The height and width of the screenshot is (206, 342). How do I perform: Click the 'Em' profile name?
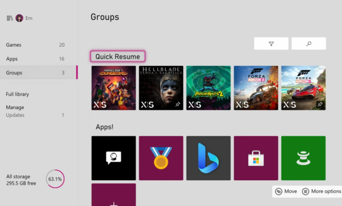tap(29, 18)
